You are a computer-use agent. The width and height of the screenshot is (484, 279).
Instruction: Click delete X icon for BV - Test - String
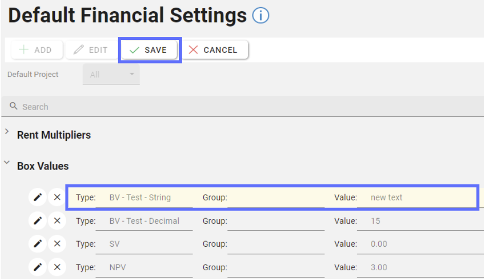(57, 197)
